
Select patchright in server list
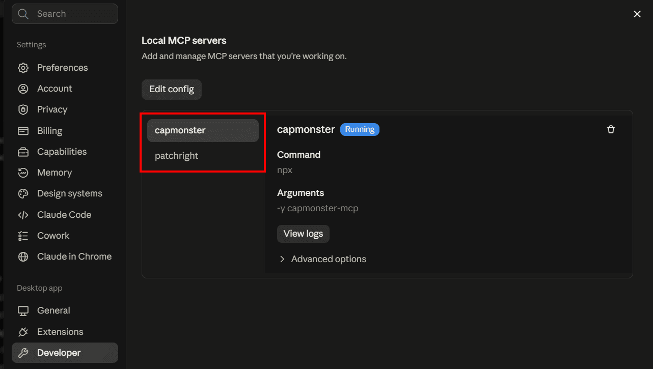[203, 156]
